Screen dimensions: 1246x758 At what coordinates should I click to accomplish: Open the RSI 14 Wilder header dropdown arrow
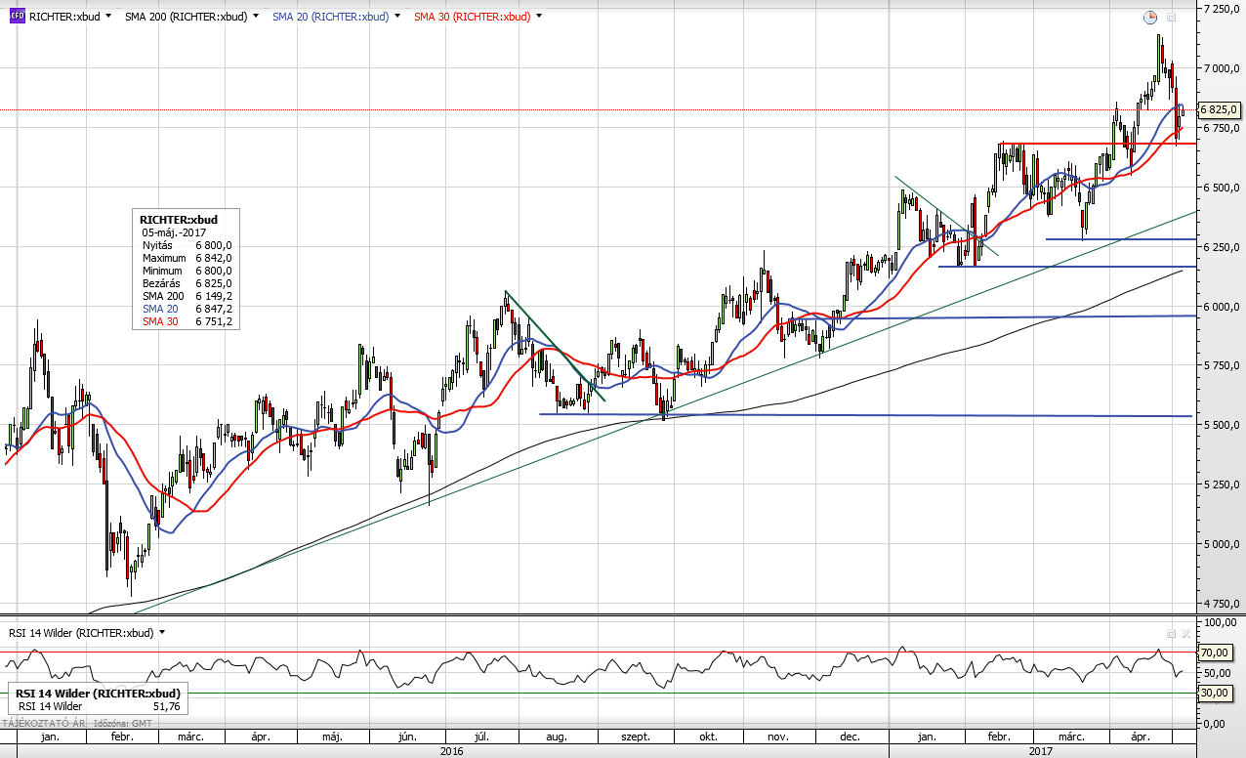point(162,632)
